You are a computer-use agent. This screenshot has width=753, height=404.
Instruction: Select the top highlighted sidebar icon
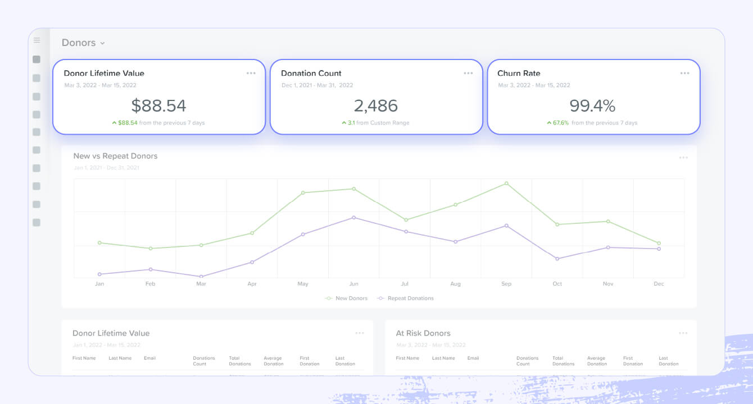pos(37,59)
